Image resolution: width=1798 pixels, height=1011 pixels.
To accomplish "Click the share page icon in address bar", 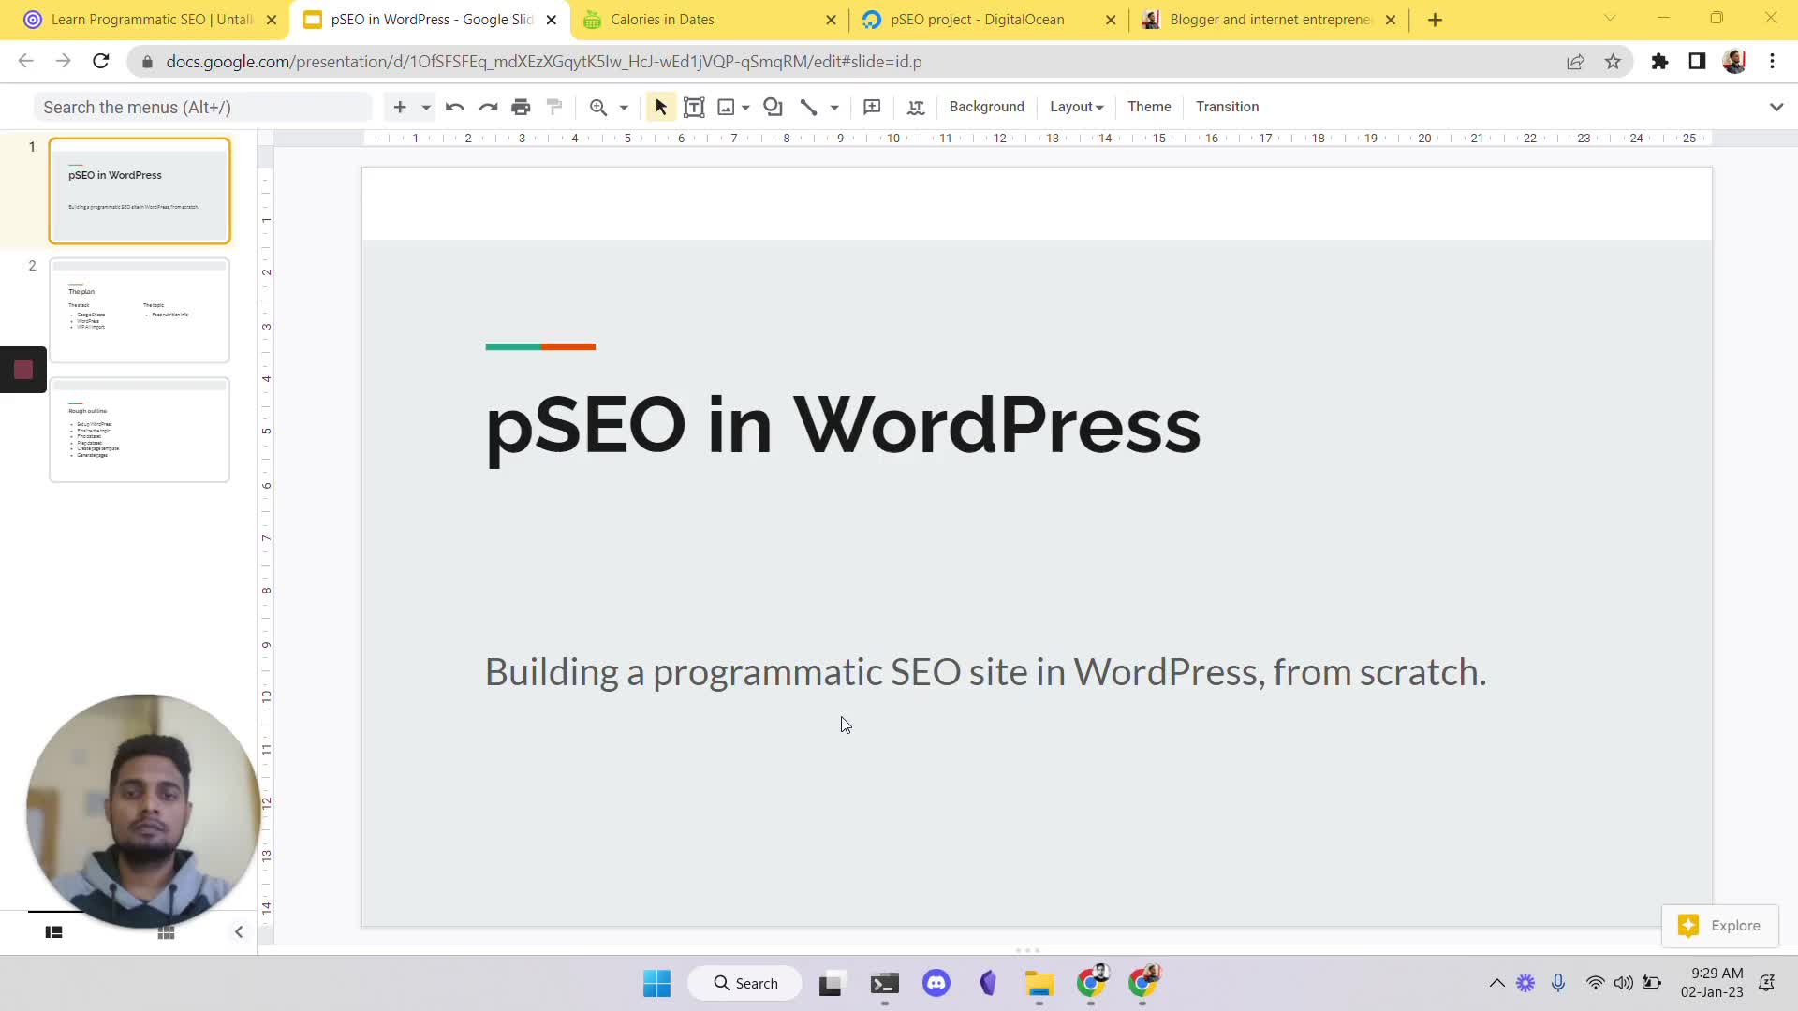I will (1575, 61).
